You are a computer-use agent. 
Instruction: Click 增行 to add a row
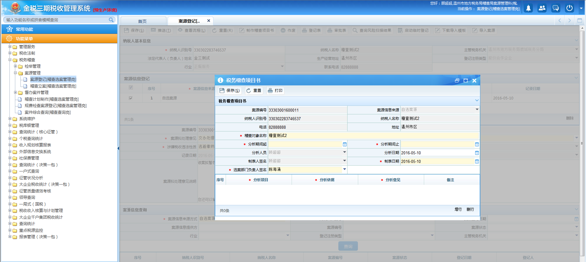(x=458, y=210)
